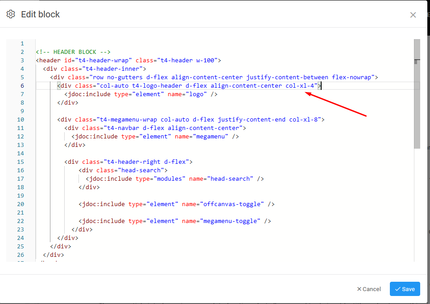Click the closing div on line 24

[x=68, y=238]
